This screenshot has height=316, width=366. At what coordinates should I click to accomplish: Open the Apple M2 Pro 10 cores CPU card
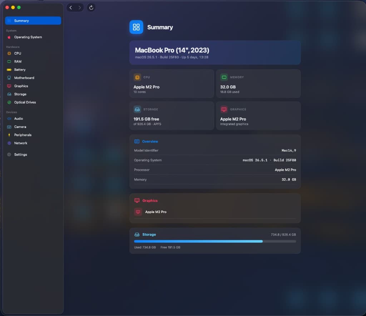pos(172,84)
